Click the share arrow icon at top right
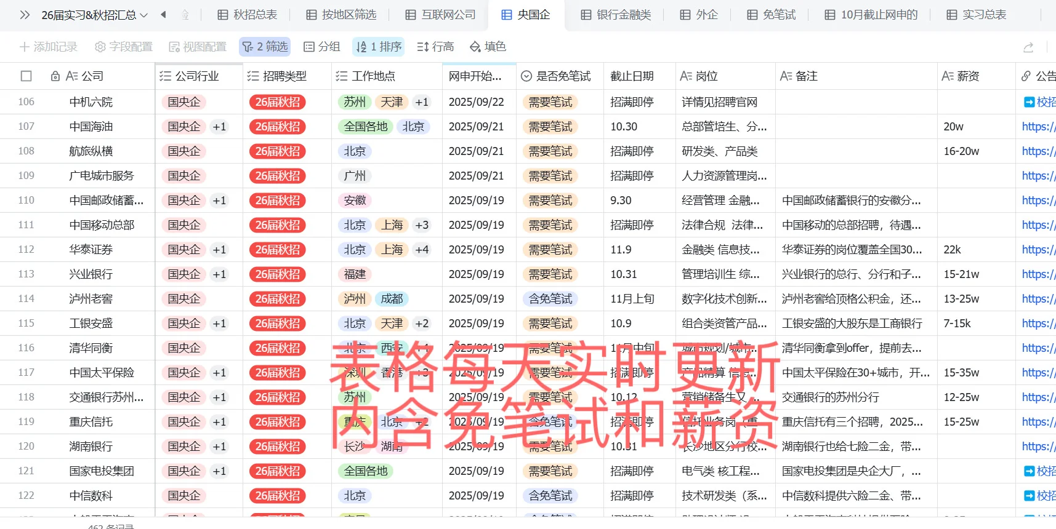Image resolution: width=1056 pixels, height=529 pixels. coord(1028,47)
